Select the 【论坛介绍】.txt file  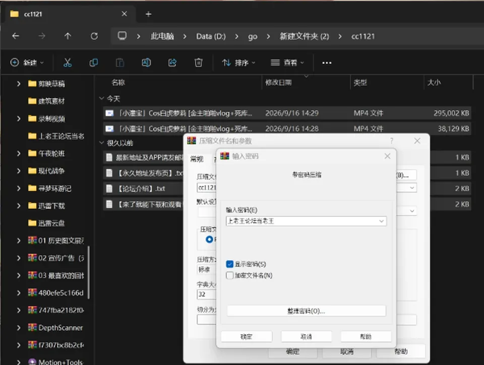142,188
